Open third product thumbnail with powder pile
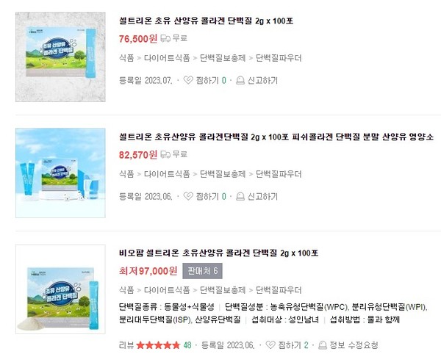 (60, 289)
